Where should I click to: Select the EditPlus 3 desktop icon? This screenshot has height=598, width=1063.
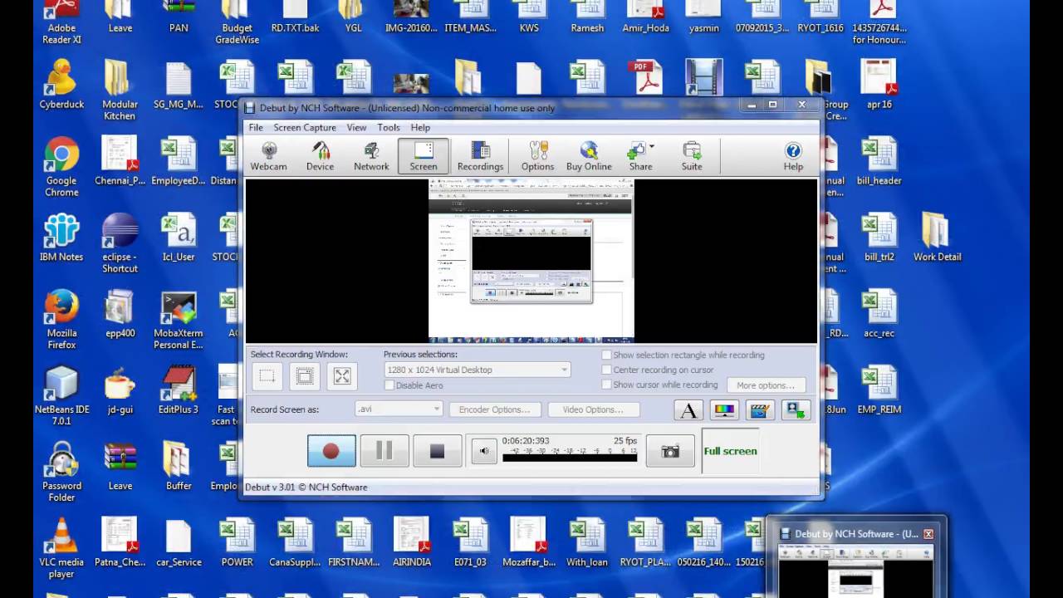tap(179, 390)
